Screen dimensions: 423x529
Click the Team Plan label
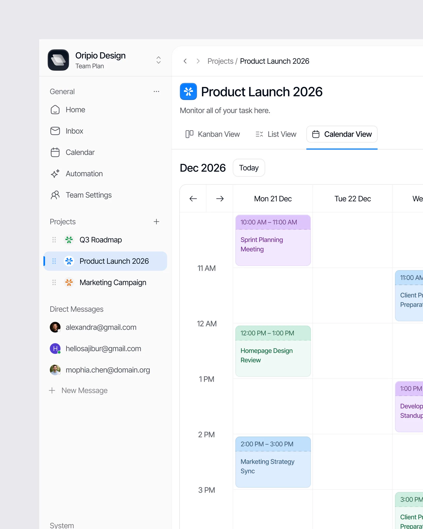click(90, 66)
